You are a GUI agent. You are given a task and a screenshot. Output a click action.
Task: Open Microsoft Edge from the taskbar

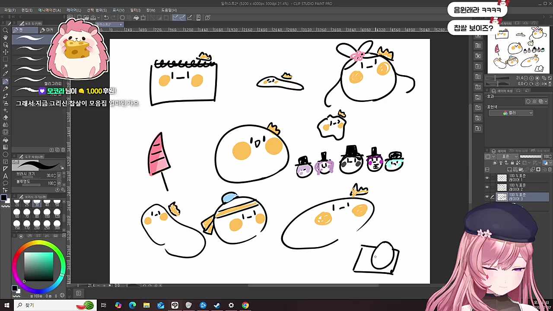coord(133,305)
